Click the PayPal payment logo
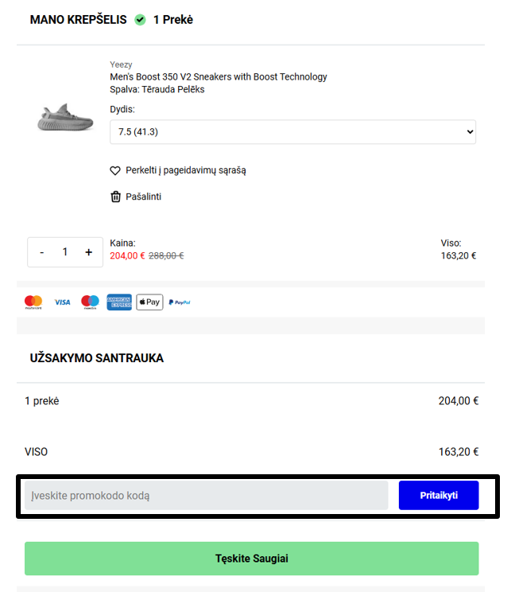The image size is (515, 596). [180, 302]
